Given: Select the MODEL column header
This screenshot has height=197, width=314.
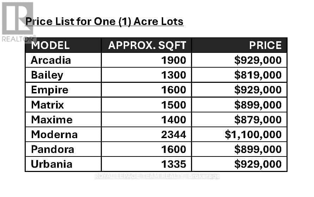Looking at the screenshot, I should point(50,45).
